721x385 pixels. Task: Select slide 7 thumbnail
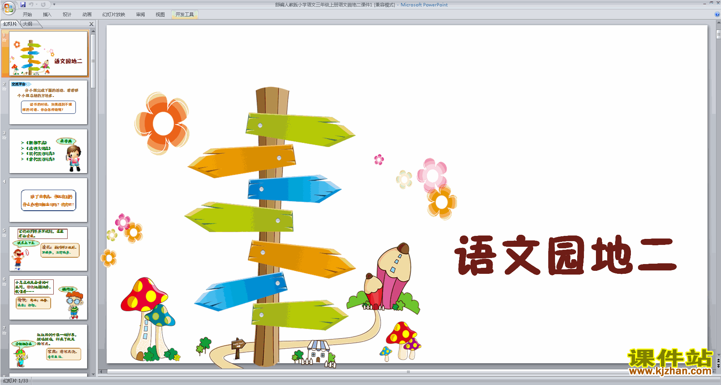[48, 346]
